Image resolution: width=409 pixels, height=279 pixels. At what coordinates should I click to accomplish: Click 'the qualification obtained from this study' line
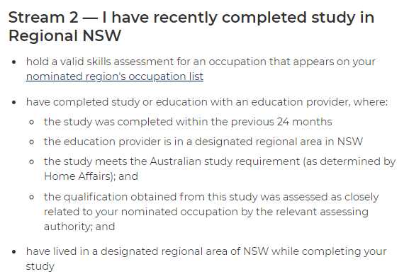pos(211,197)
